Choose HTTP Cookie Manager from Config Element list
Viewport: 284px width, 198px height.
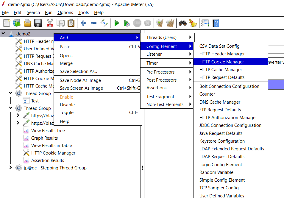(231, 62)
